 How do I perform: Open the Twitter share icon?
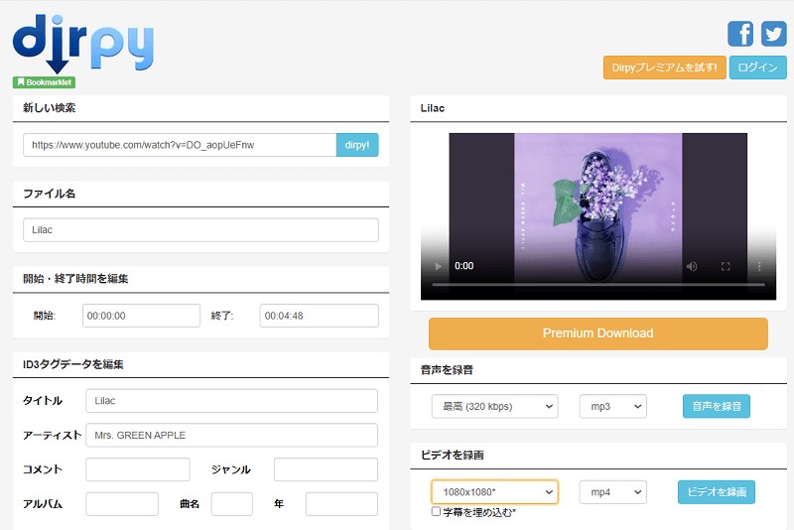(x=774, y=34)
